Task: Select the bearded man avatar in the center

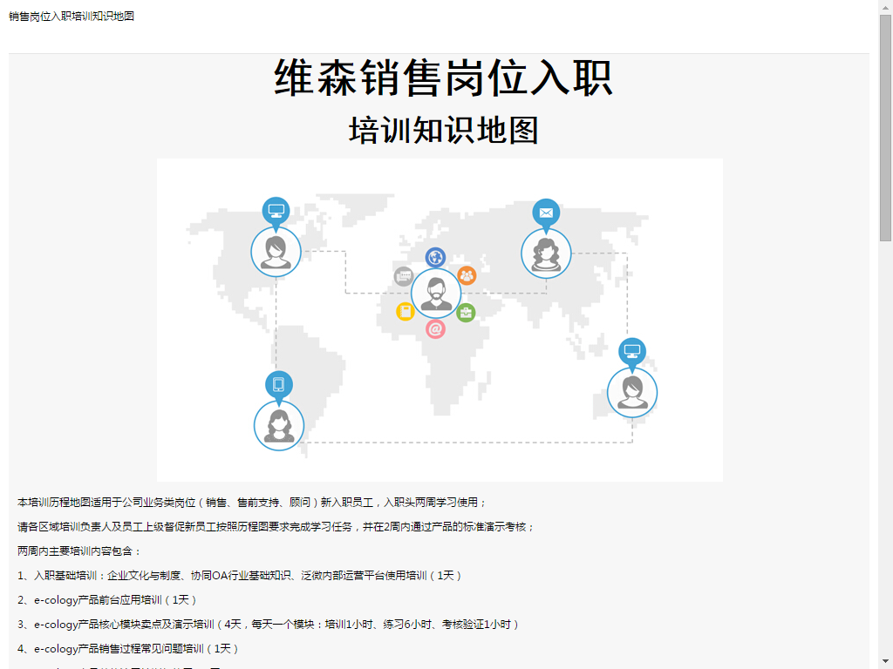Action: click(x=435, y=294)
